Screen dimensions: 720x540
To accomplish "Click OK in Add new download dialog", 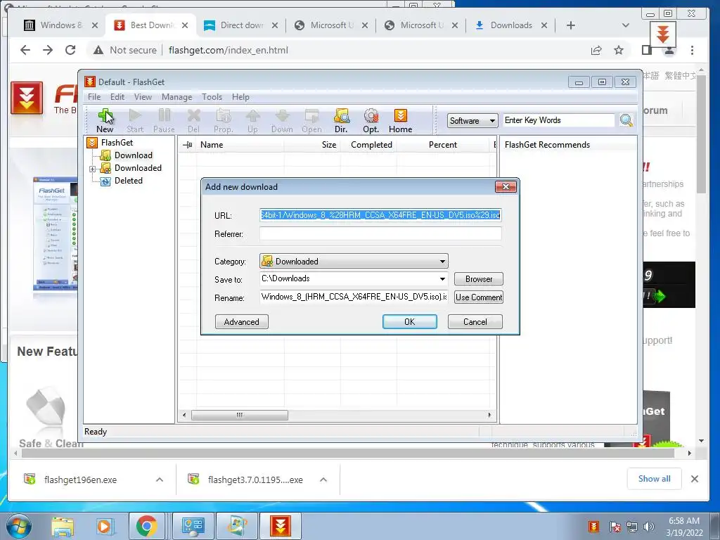I will point(410,322).
